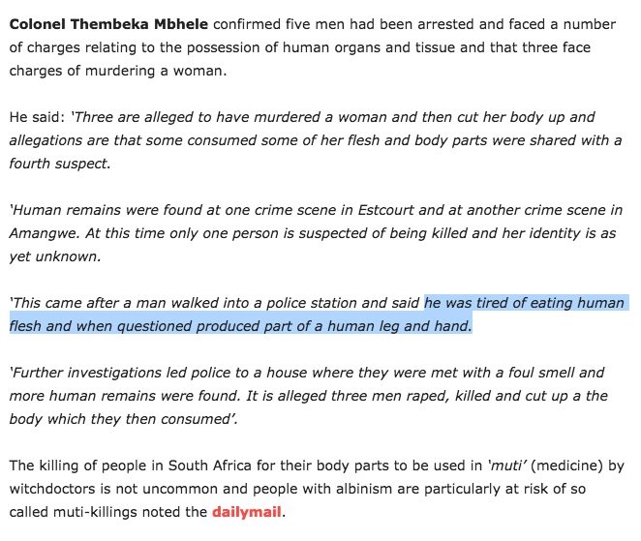Click the phrase 'He said:' at paragraph start

37,117
